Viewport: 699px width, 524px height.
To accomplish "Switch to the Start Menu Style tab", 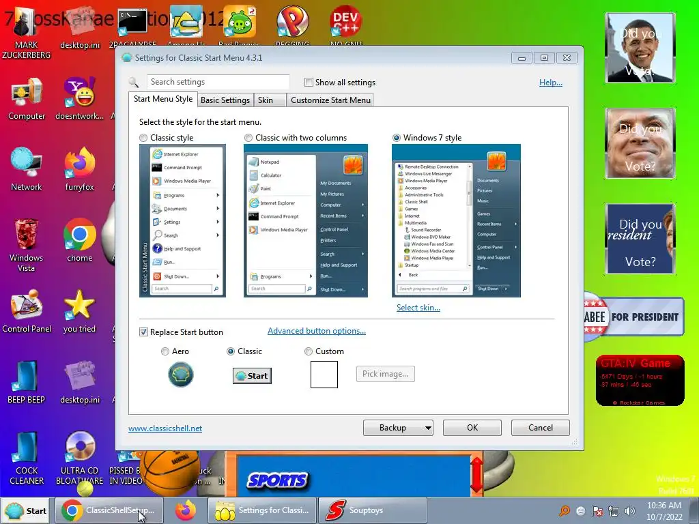I will point(163,99).
